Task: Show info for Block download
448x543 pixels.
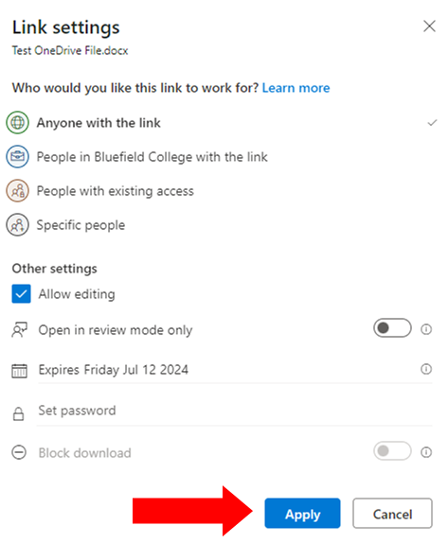Action: click(426, 452)
